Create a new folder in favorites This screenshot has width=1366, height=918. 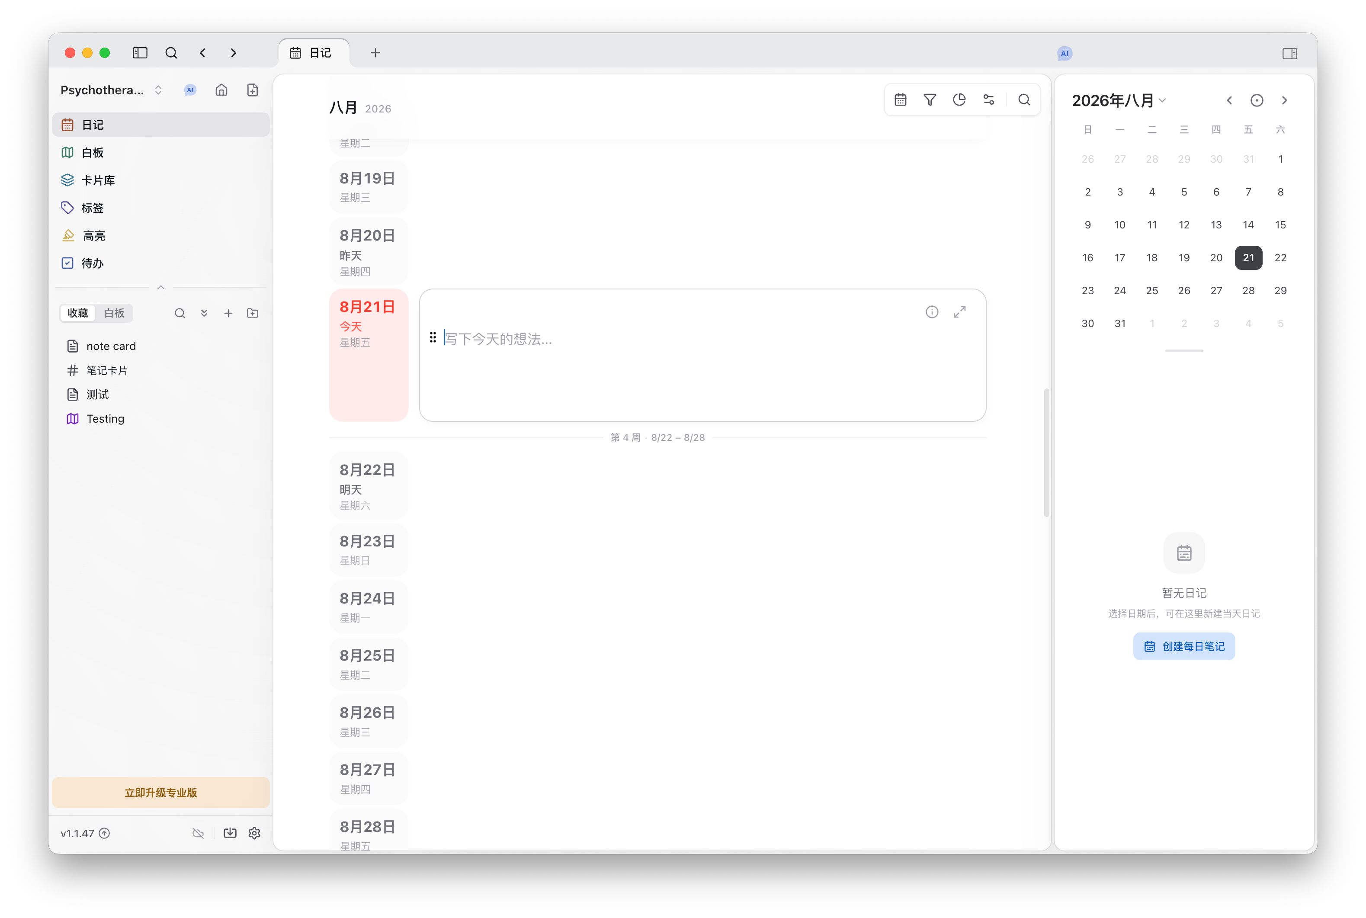pyautogui.click(x=253, y=313)
